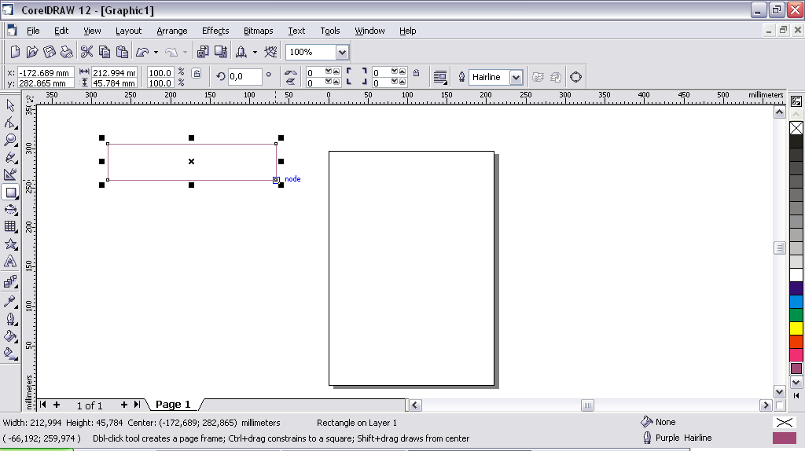This screenshot has height=451, width=805.
Task: Switch to the Page 1 tab
Action: [173, 405]
